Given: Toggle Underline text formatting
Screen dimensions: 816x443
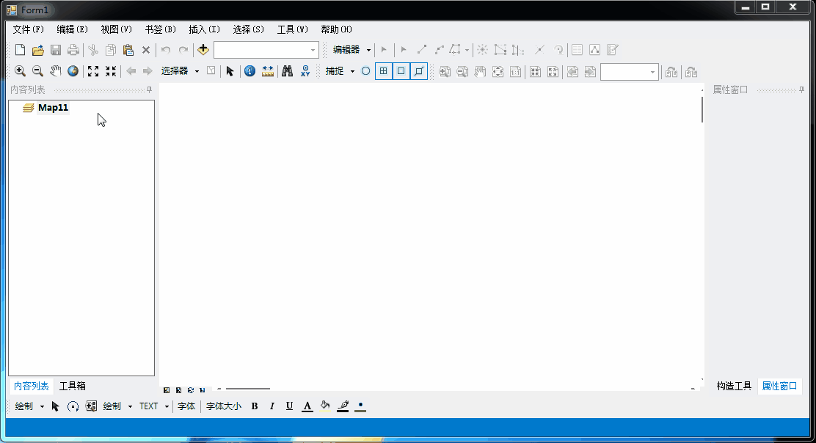Looking at the screenshot, I should [x=289, y=406].
